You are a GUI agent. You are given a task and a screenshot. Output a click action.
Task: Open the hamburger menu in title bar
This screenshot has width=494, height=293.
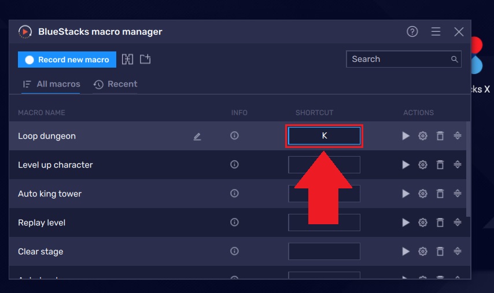(436, 31)
